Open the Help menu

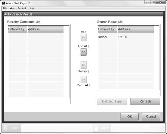point(31,8)
